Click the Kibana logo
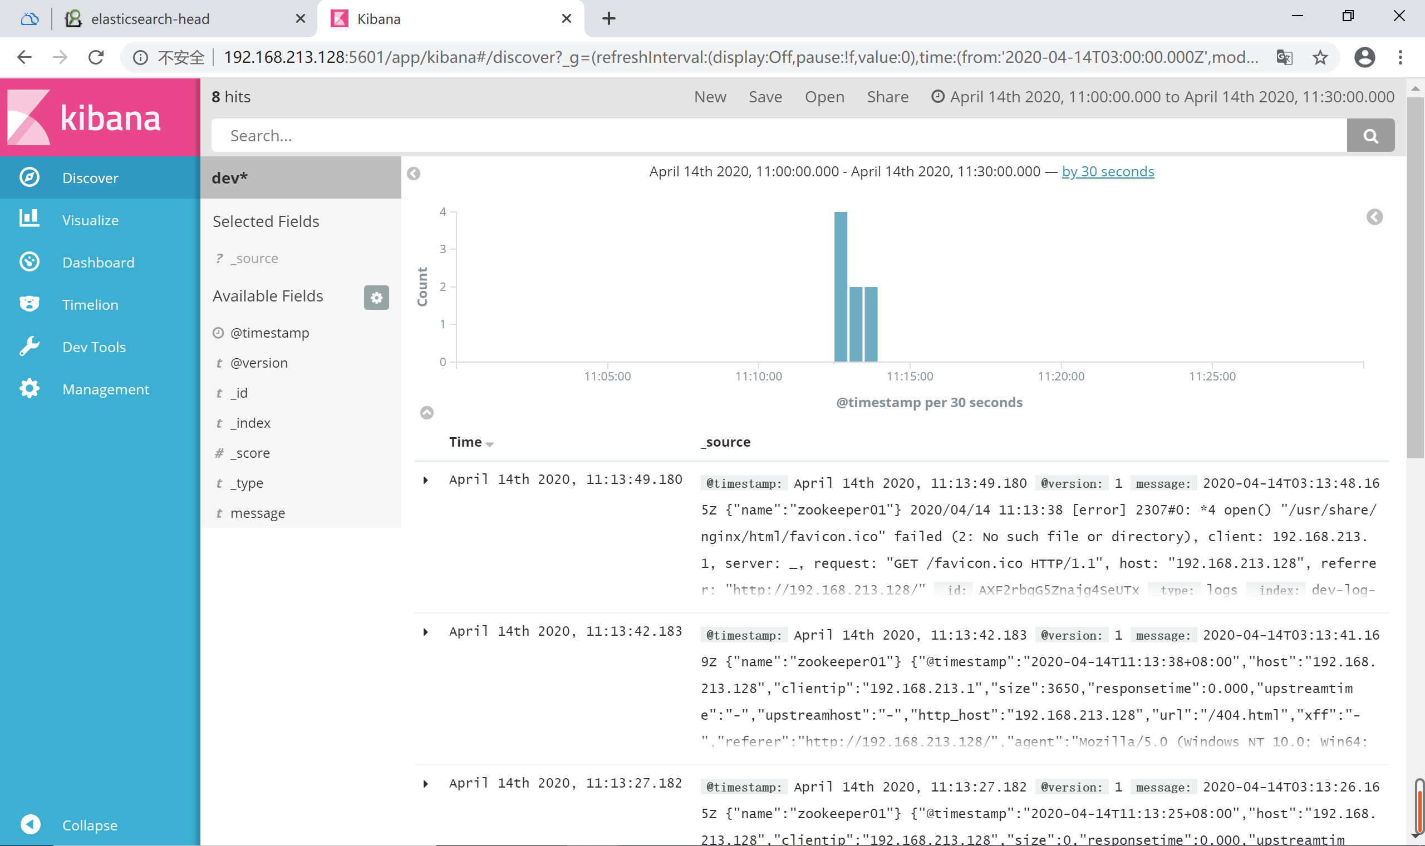Screen dimensions: 1425x846 point(85,117)
